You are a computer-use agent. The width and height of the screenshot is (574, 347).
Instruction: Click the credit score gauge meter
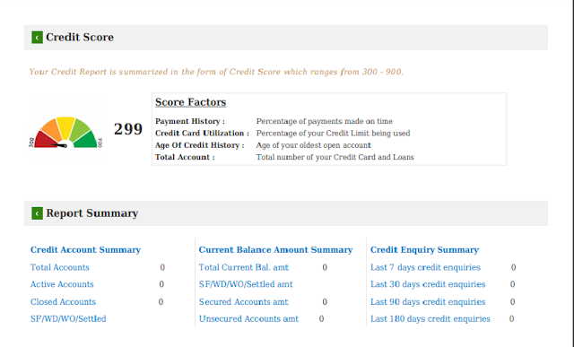coord(65,133)
